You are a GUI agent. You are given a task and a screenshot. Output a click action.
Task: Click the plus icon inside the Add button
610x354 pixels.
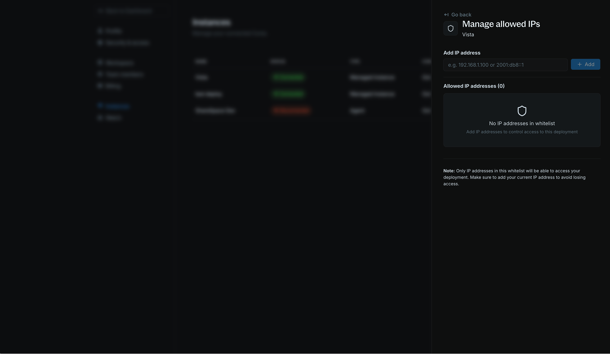[x=579, y=64]
